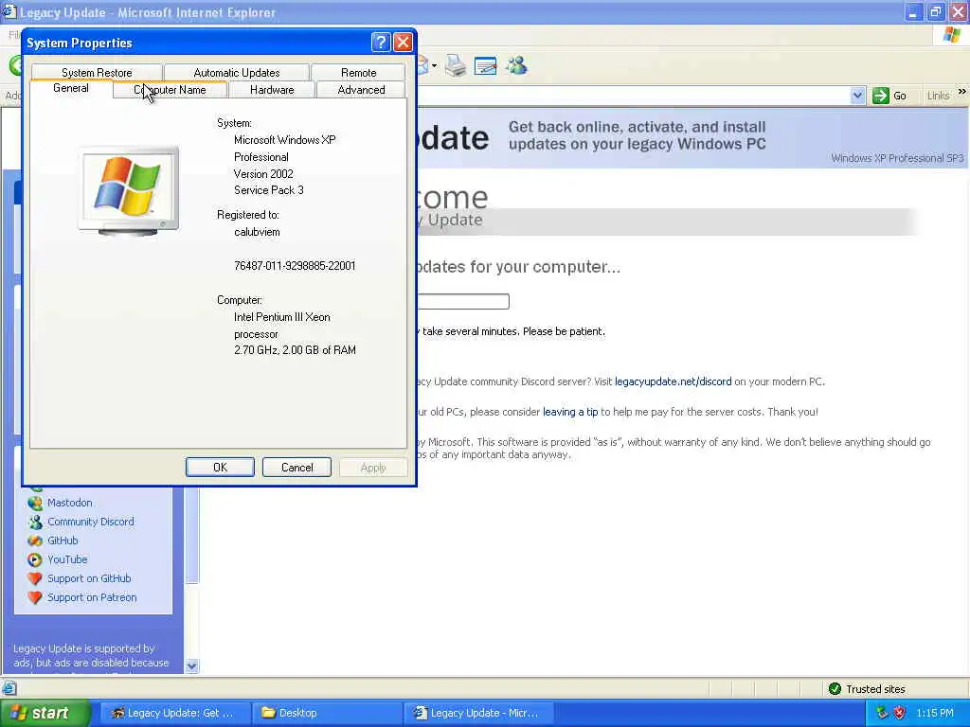The height and width of the screenshot is (727, 970).
Task: Open the Mastodon link
Action: coord(70,503)
